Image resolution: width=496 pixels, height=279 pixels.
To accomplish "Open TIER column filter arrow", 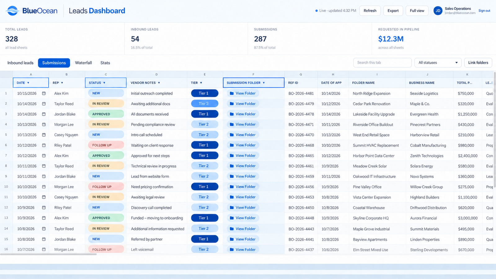I will pos(201,83).
